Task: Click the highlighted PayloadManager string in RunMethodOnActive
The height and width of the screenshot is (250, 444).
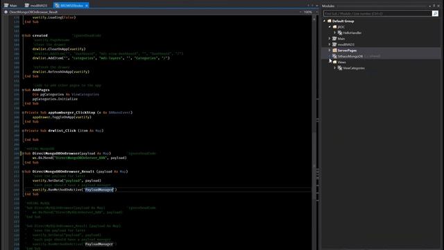Action: pos(99,190)
